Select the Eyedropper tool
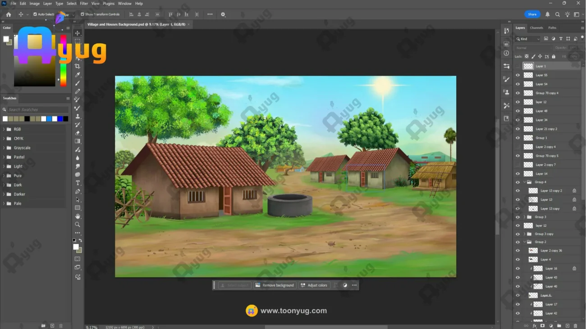The height and width of the screenshot is (329, 586). pyautogui.click(x=78, y=75)
